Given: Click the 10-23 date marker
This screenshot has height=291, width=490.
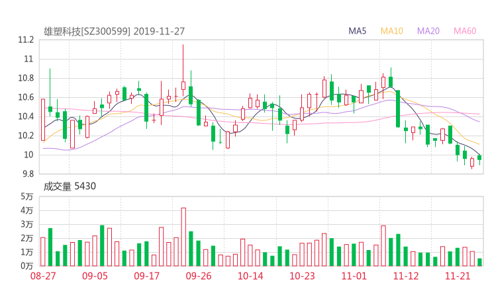Looking at the screenshot, I should pos(302,275).
